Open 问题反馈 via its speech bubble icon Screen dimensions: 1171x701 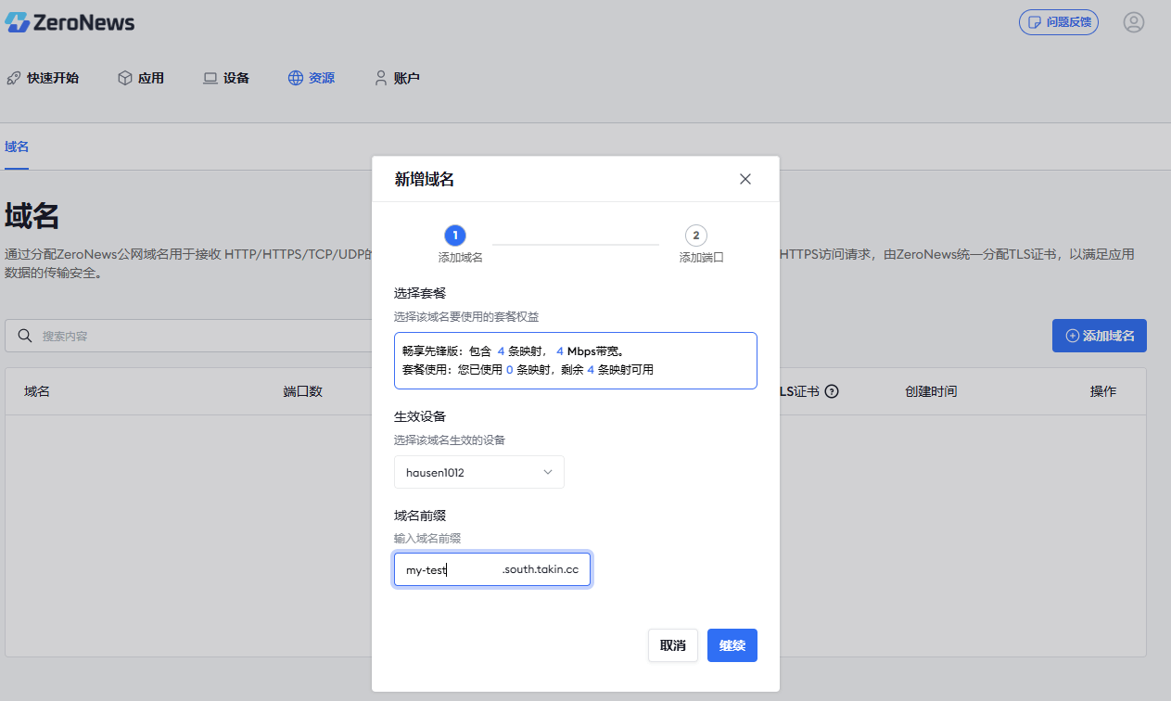point(1033,22)
